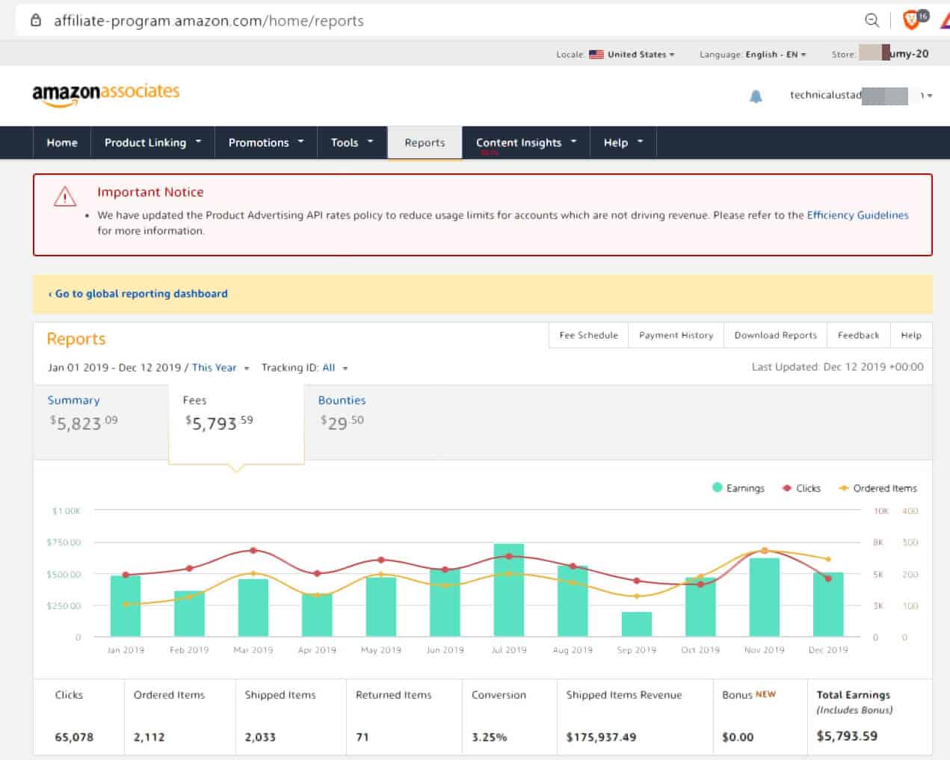
Task: Click the notification bell icon
Action: click(x=756, y=96)
